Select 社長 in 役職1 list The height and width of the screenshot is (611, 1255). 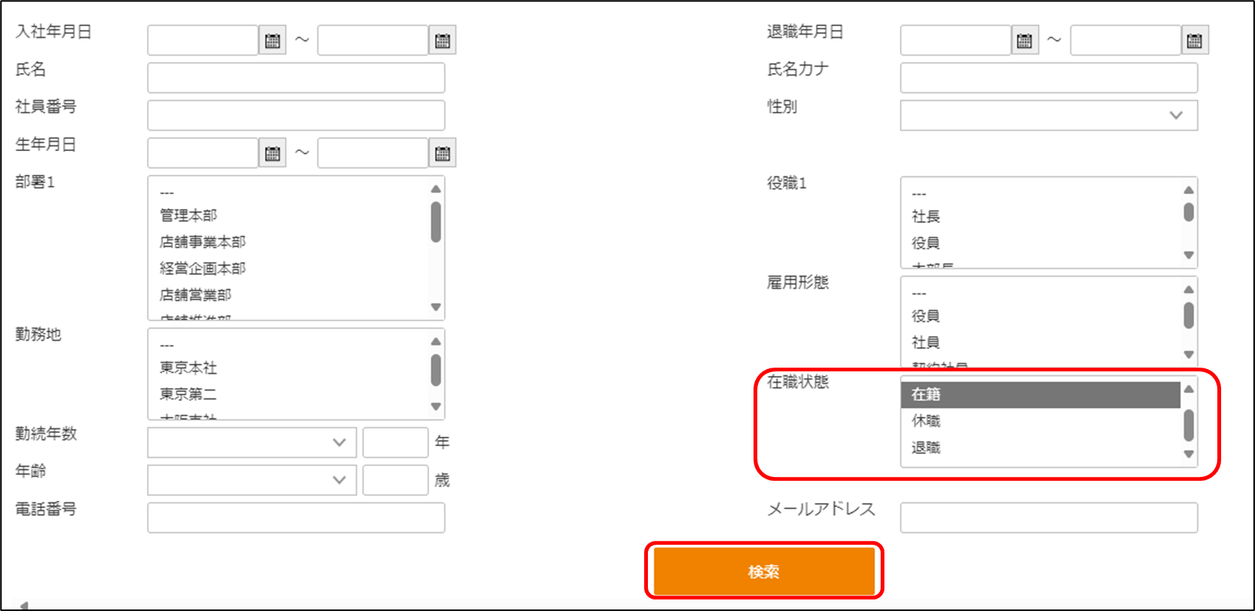[x=926, y=217]
